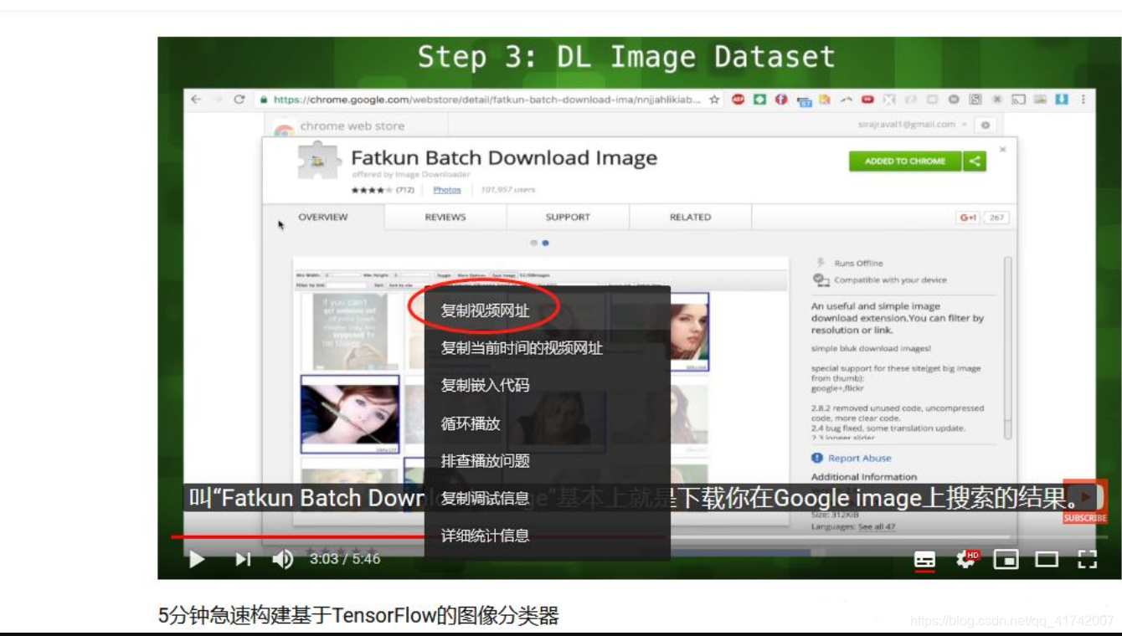Viewport: 1122px width, 636px height.
Task: Mute the video with the volume icon
Action: point(283,559)
